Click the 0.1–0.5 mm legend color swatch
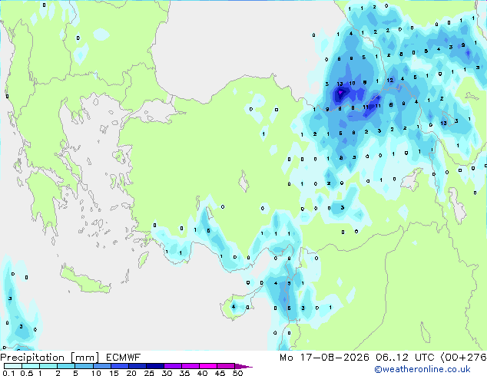Screen dimensions: 487x376 [x=13, y=366]
